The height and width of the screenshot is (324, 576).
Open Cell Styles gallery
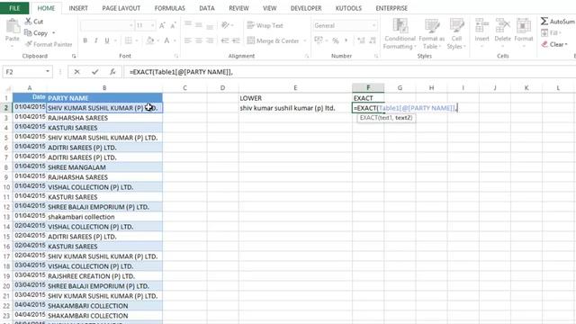[456, 34]
